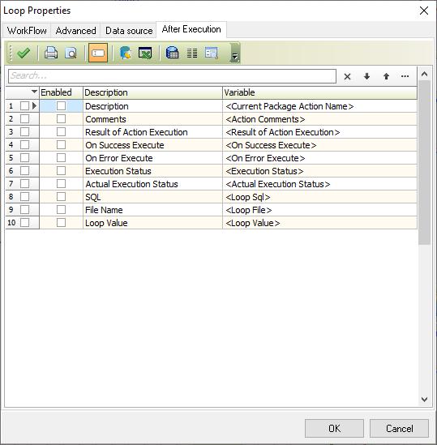
Task: Click the blue cylinder with pencil icon
Action: click(x=125, y=53)
